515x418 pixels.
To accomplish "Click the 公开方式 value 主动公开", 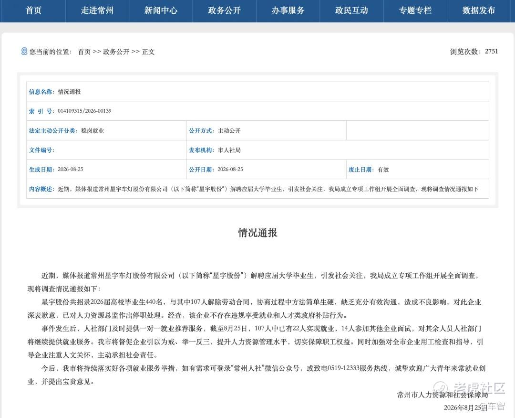I will 229,131.
